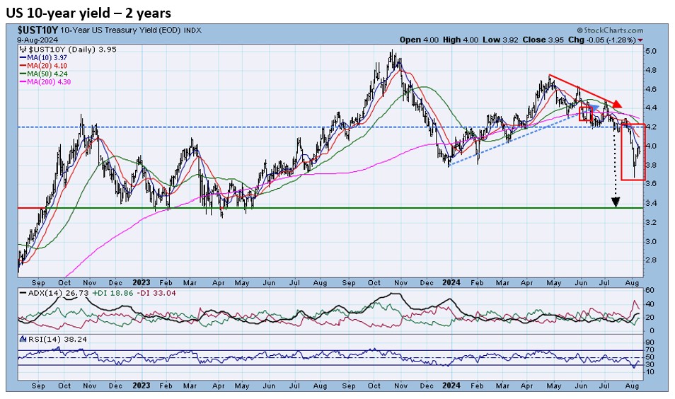Viewport: 675px width, 399px height.
Task: Click the 60 label on ADX axis
Action: coord(650,290)
